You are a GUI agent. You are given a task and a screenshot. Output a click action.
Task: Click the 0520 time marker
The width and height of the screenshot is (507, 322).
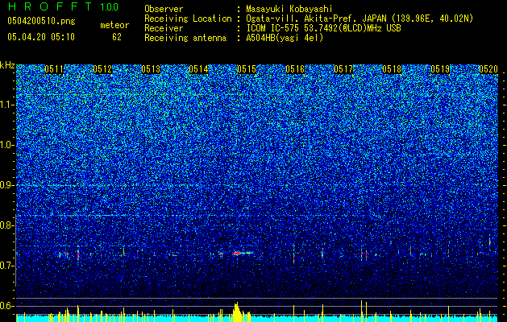coord(488,69)
